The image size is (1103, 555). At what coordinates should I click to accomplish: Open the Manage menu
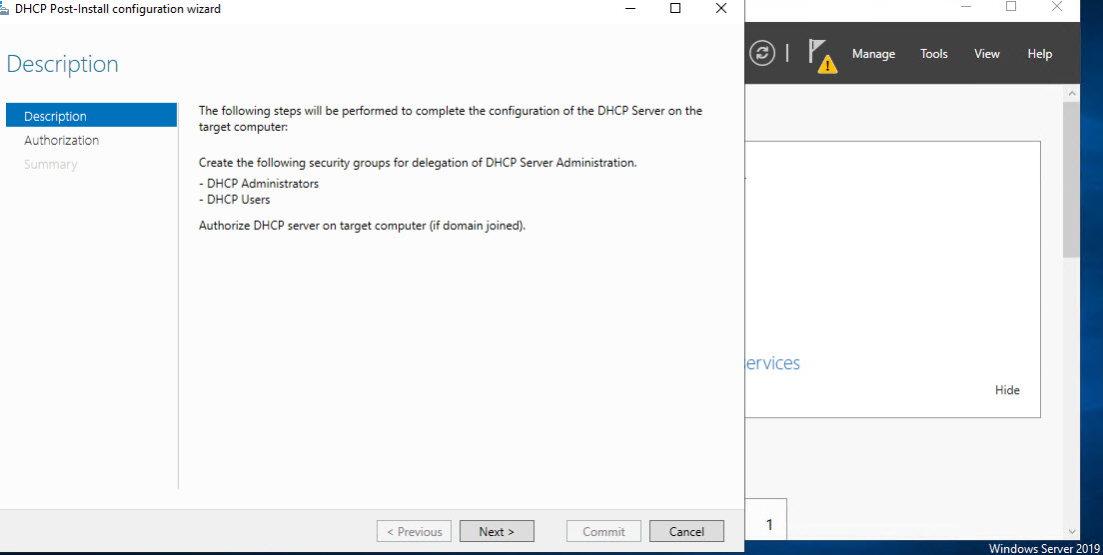(873, 54)
